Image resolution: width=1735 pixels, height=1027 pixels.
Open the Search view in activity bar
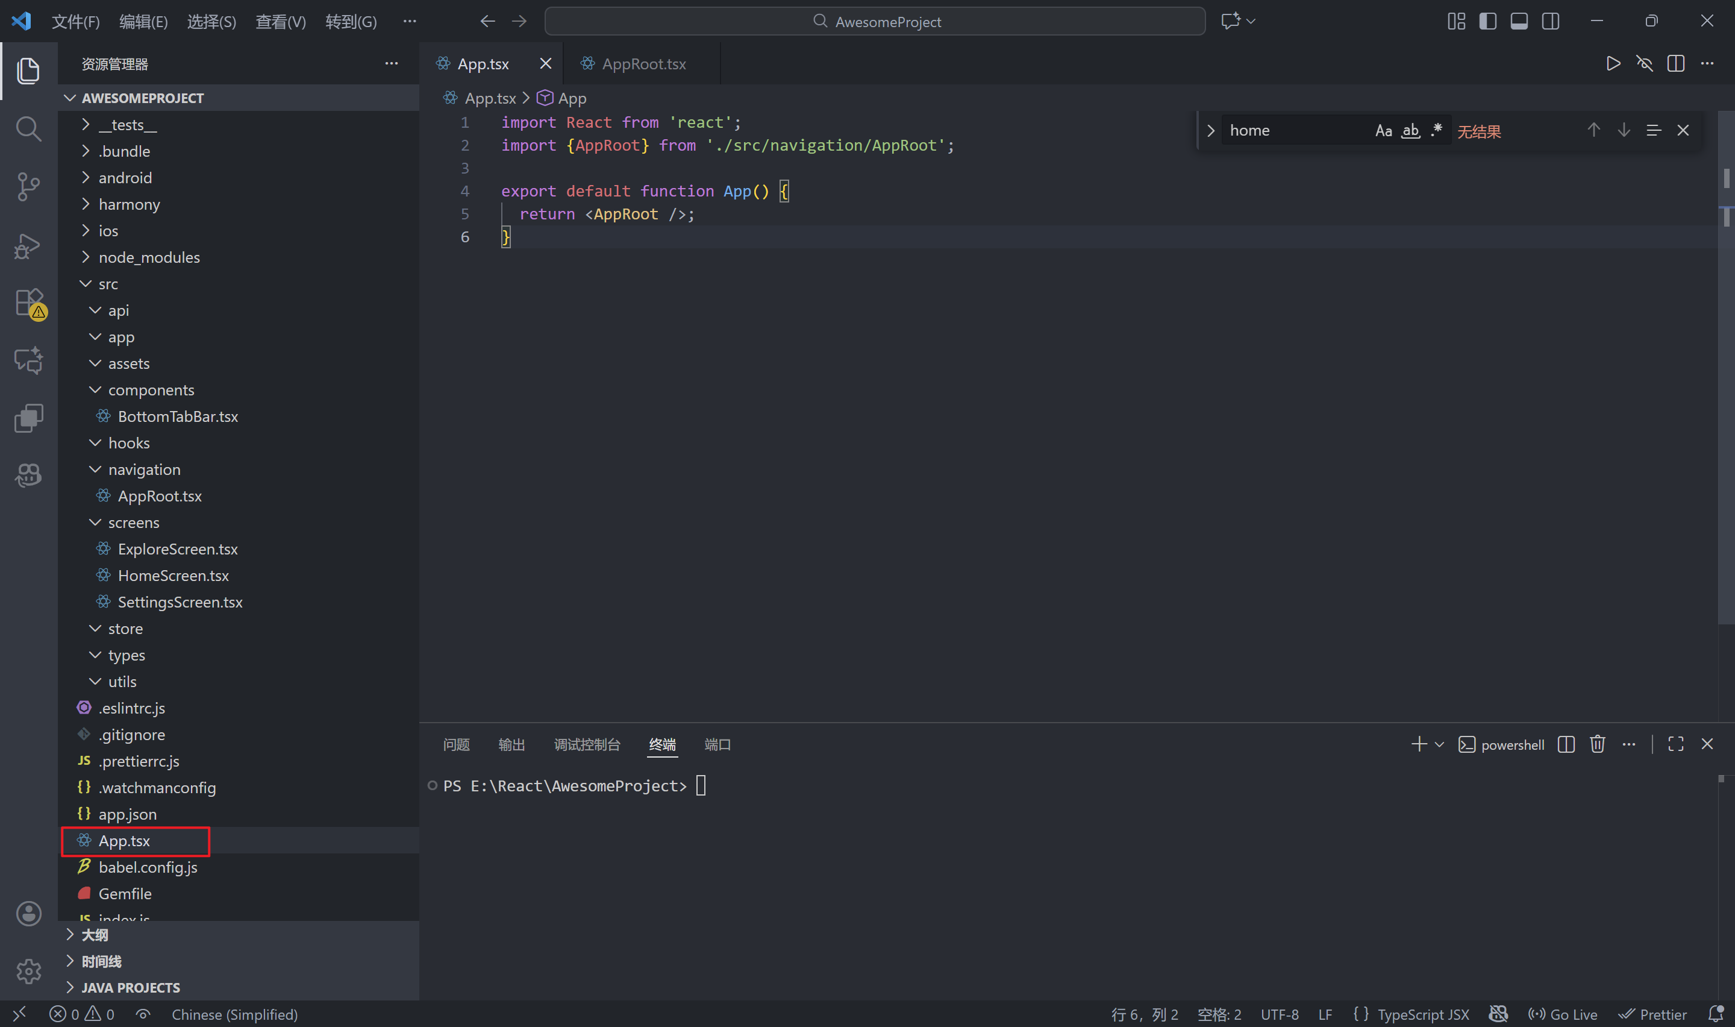pyautogui.click(x=28, y=129)
